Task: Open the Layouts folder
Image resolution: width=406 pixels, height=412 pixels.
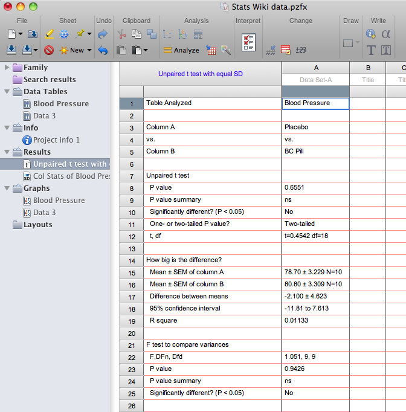Action: (x=37, y=224)
